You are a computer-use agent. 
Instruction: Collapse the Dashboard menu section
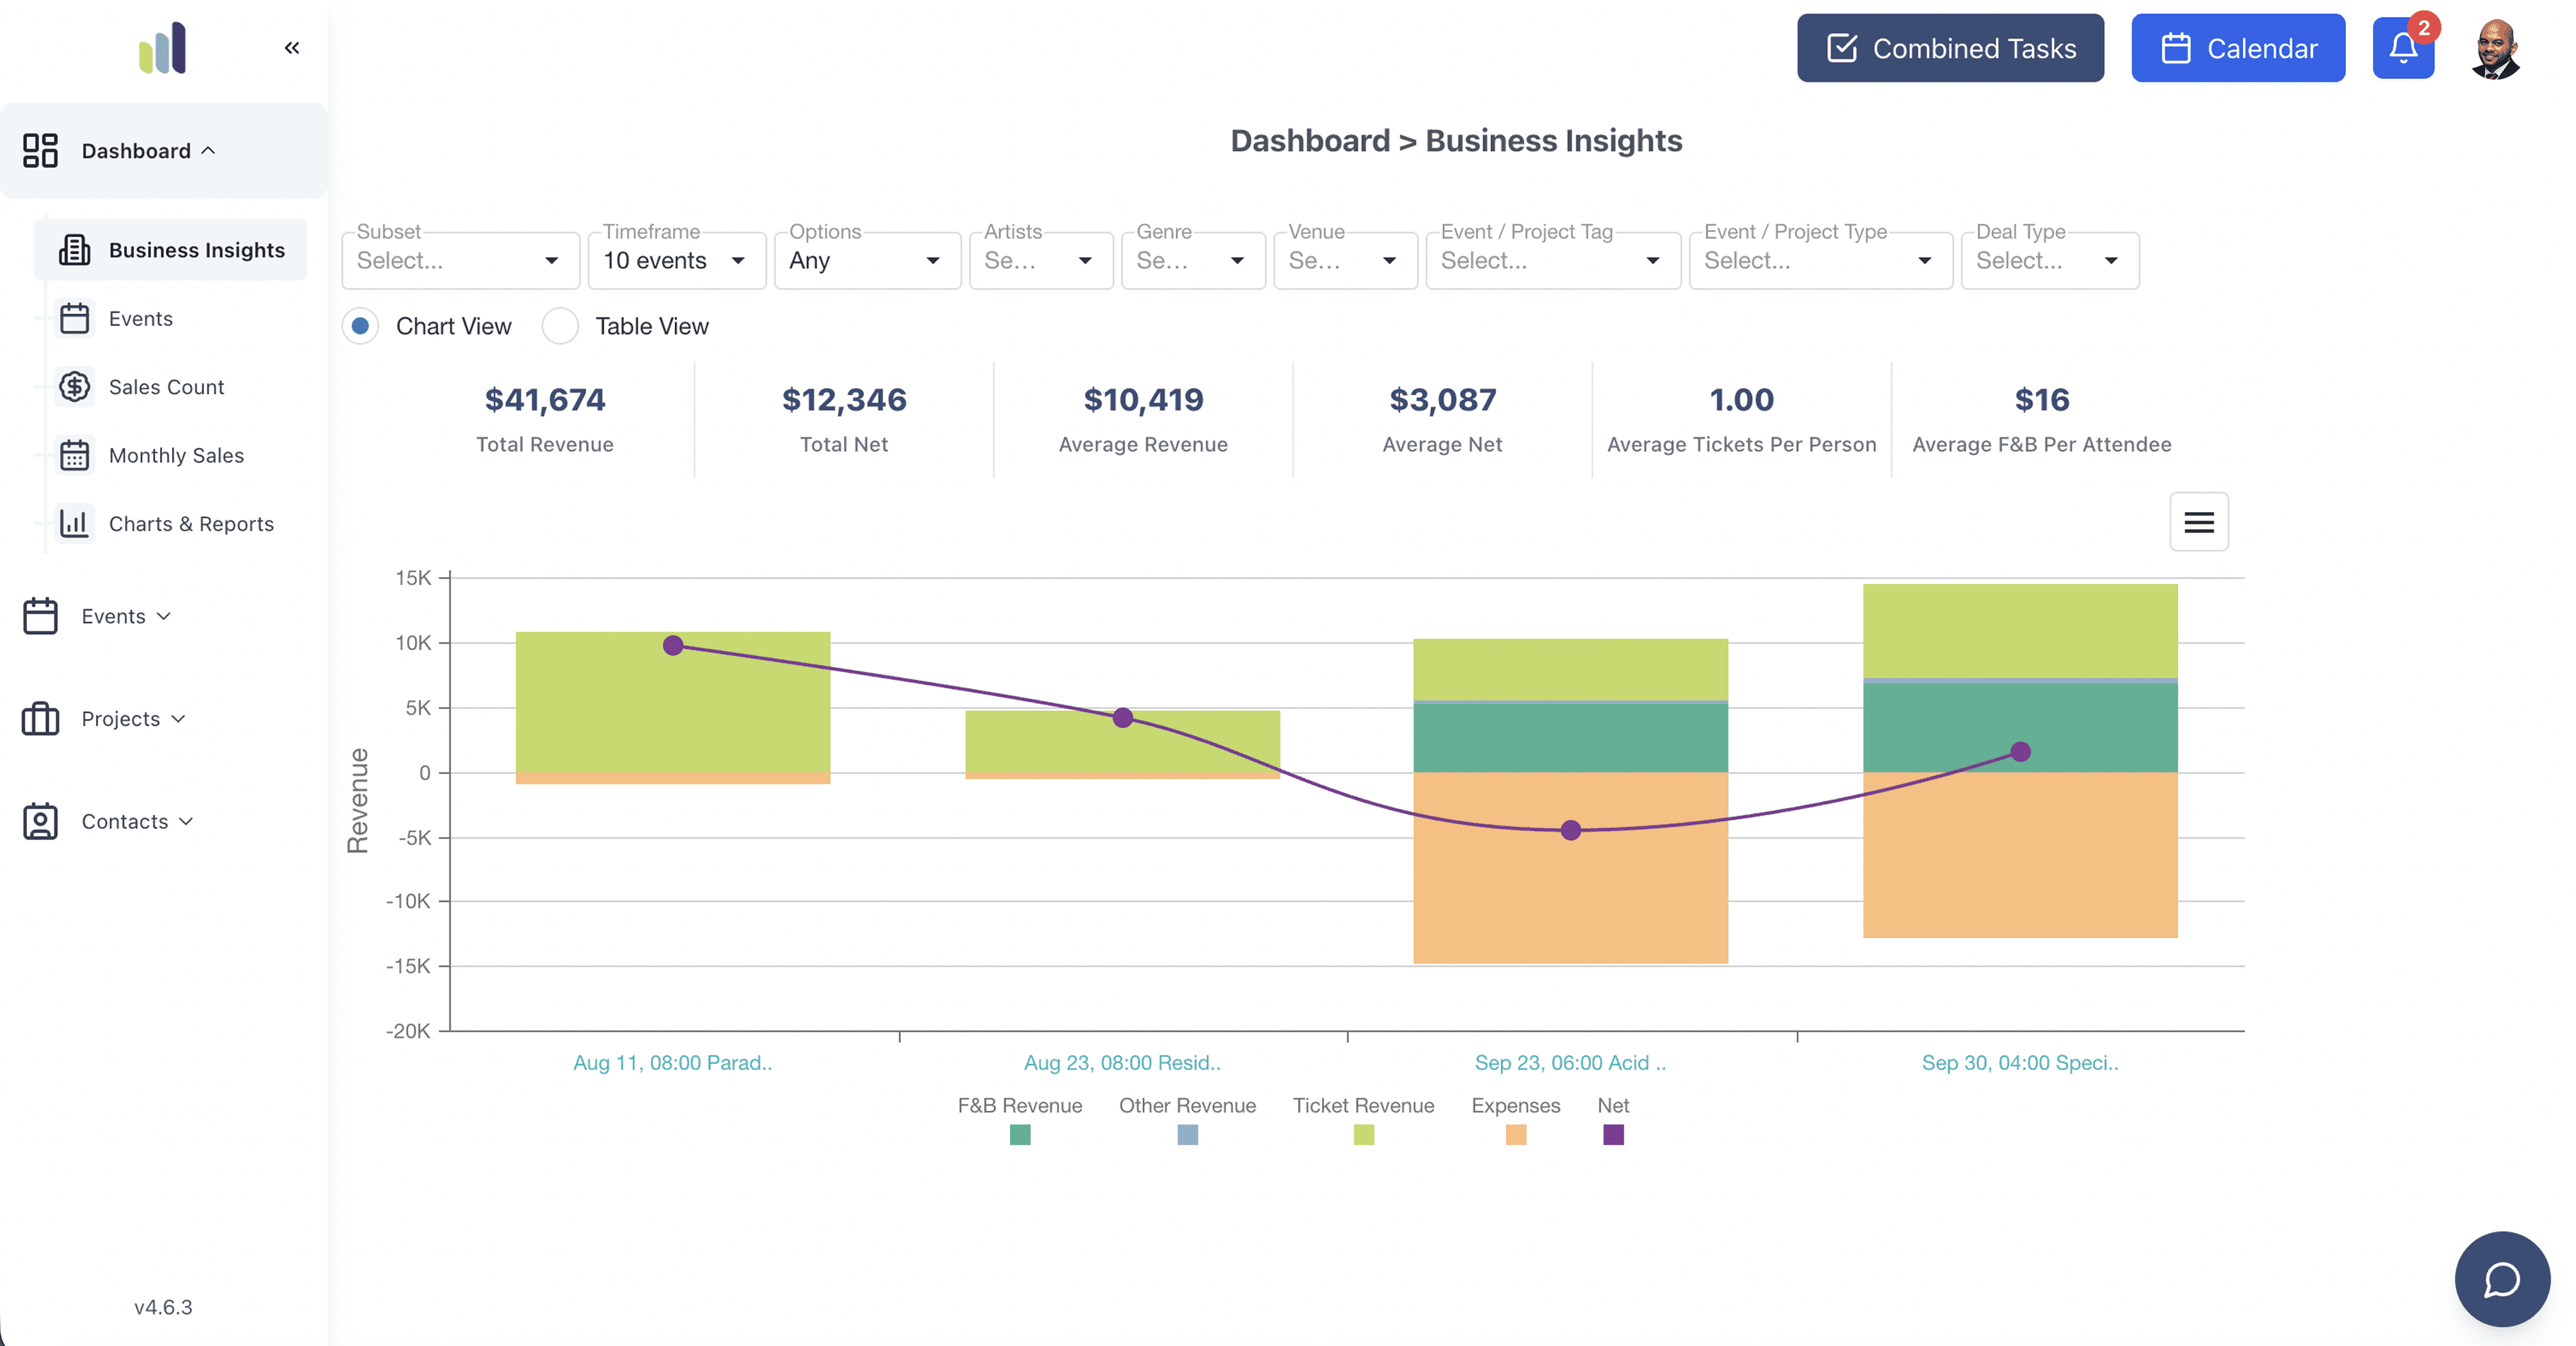(x=164, y=151)
